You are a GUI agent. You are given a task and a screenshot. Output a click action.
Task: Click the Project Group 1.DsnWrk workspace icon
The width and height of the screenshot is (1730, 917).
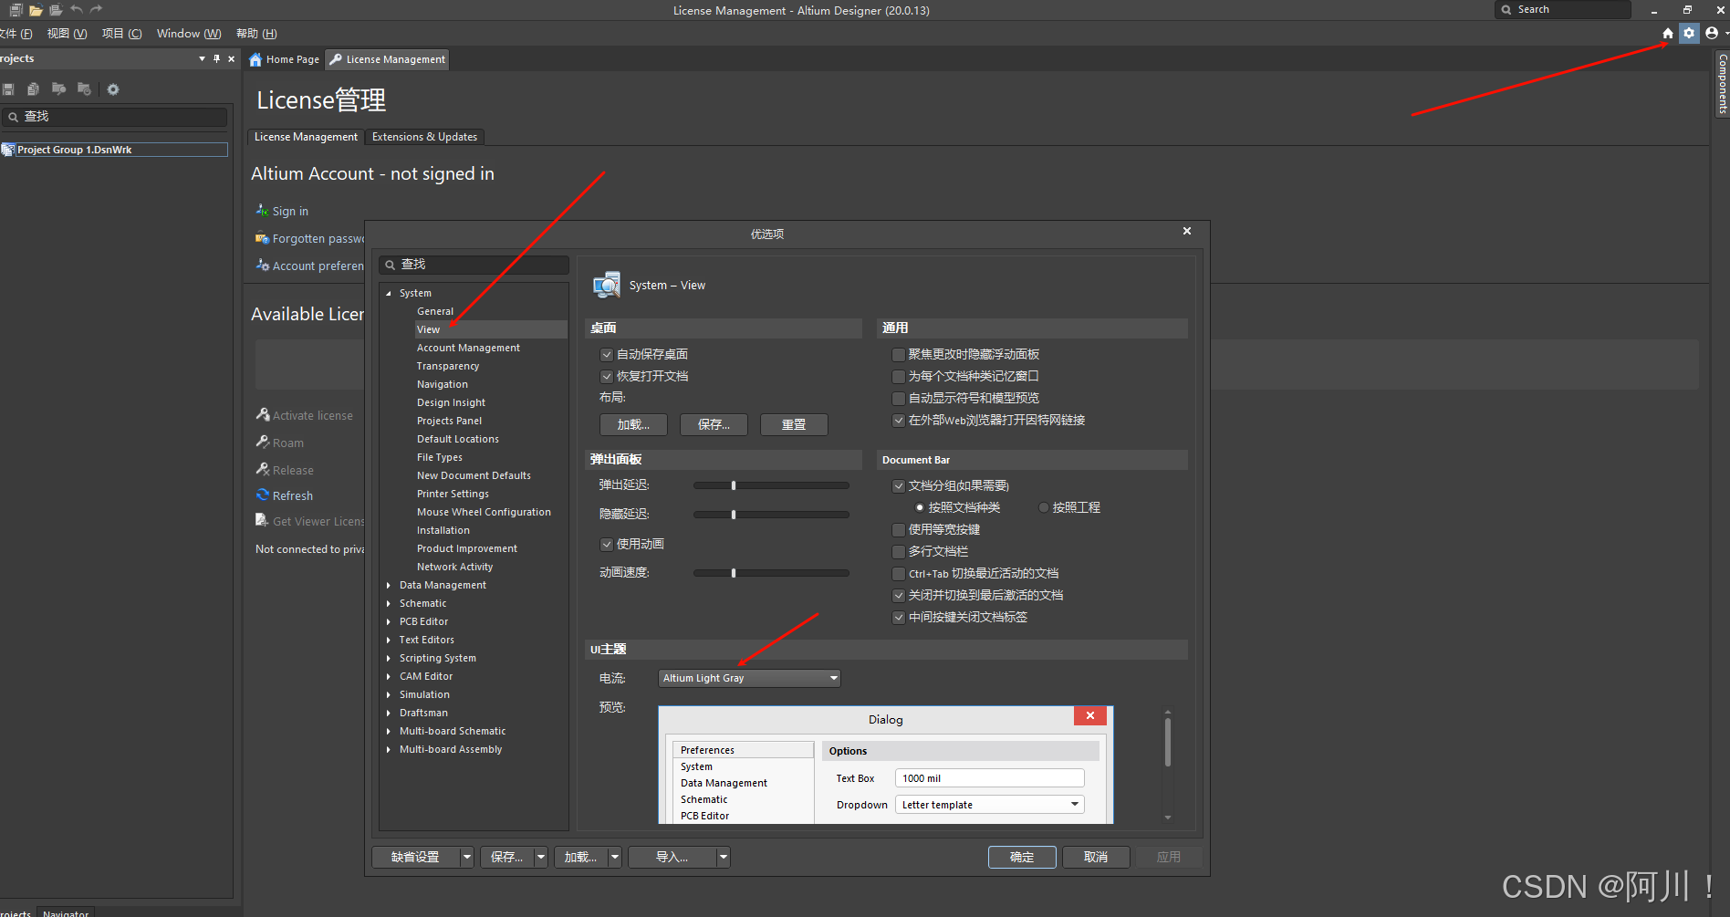pyautogui.click(x=8, y=150)
